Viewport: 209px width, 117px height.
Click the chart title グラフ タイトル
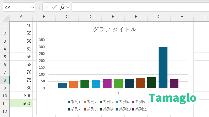(114, 29)
